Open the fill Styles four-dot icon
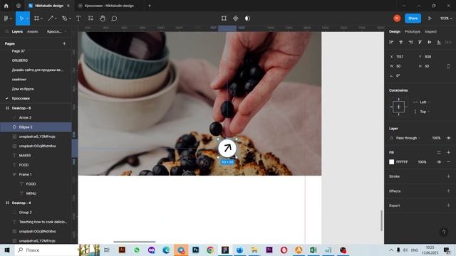456x256 pixels. click(x=439, y=152)
